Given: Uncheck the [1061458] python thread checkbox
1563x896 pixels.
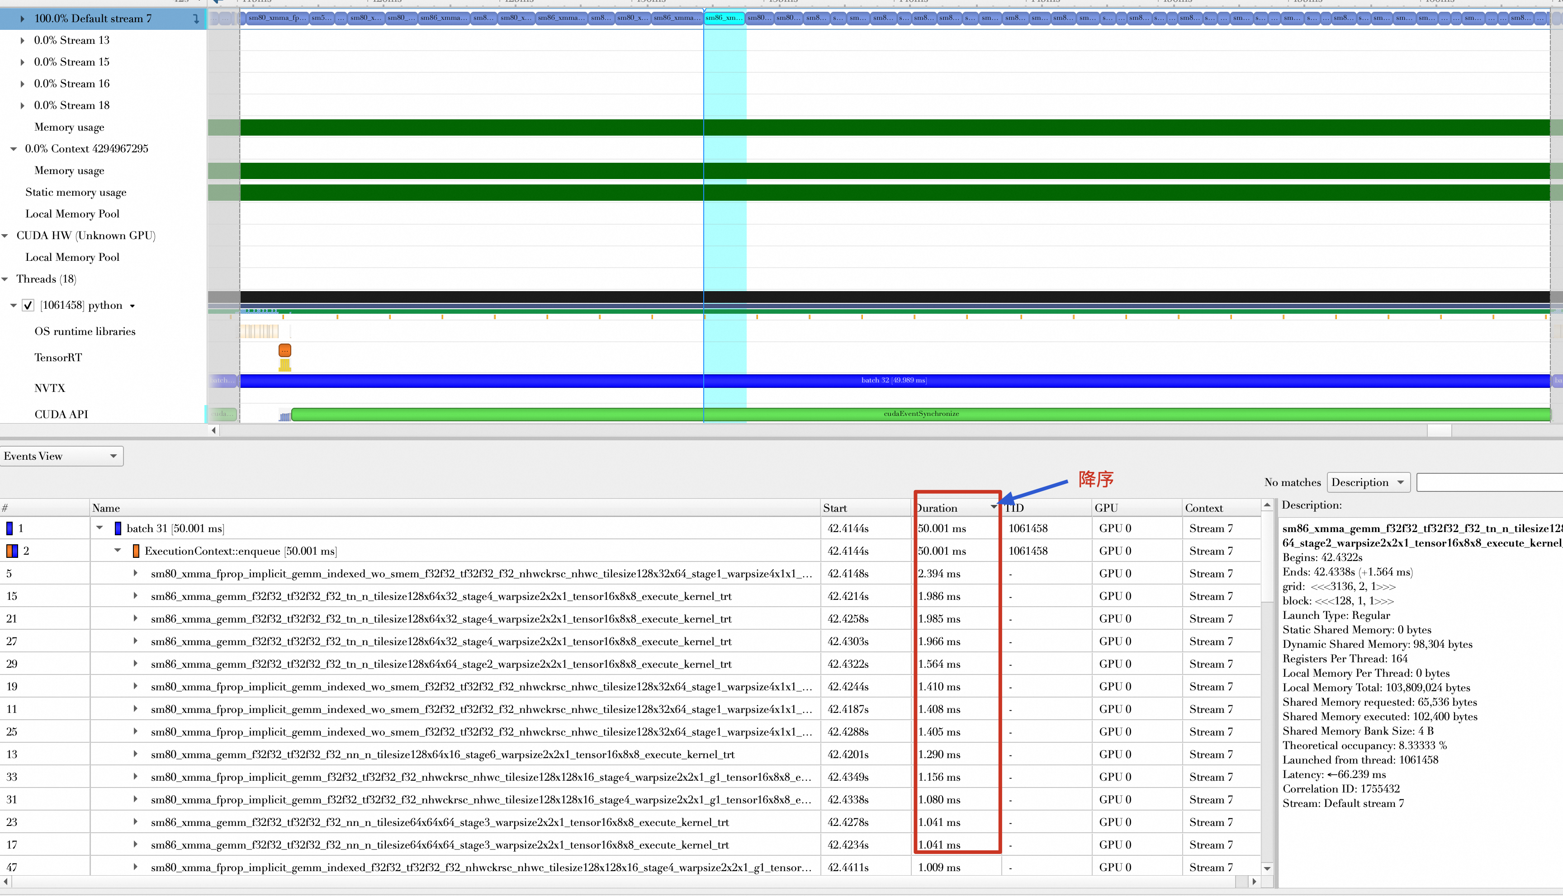Looking at the screenshot, I should click(28, 305).
